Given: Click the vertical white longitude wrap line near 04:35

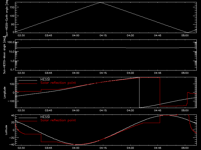Looking at the screenshot, I should 139,92.
